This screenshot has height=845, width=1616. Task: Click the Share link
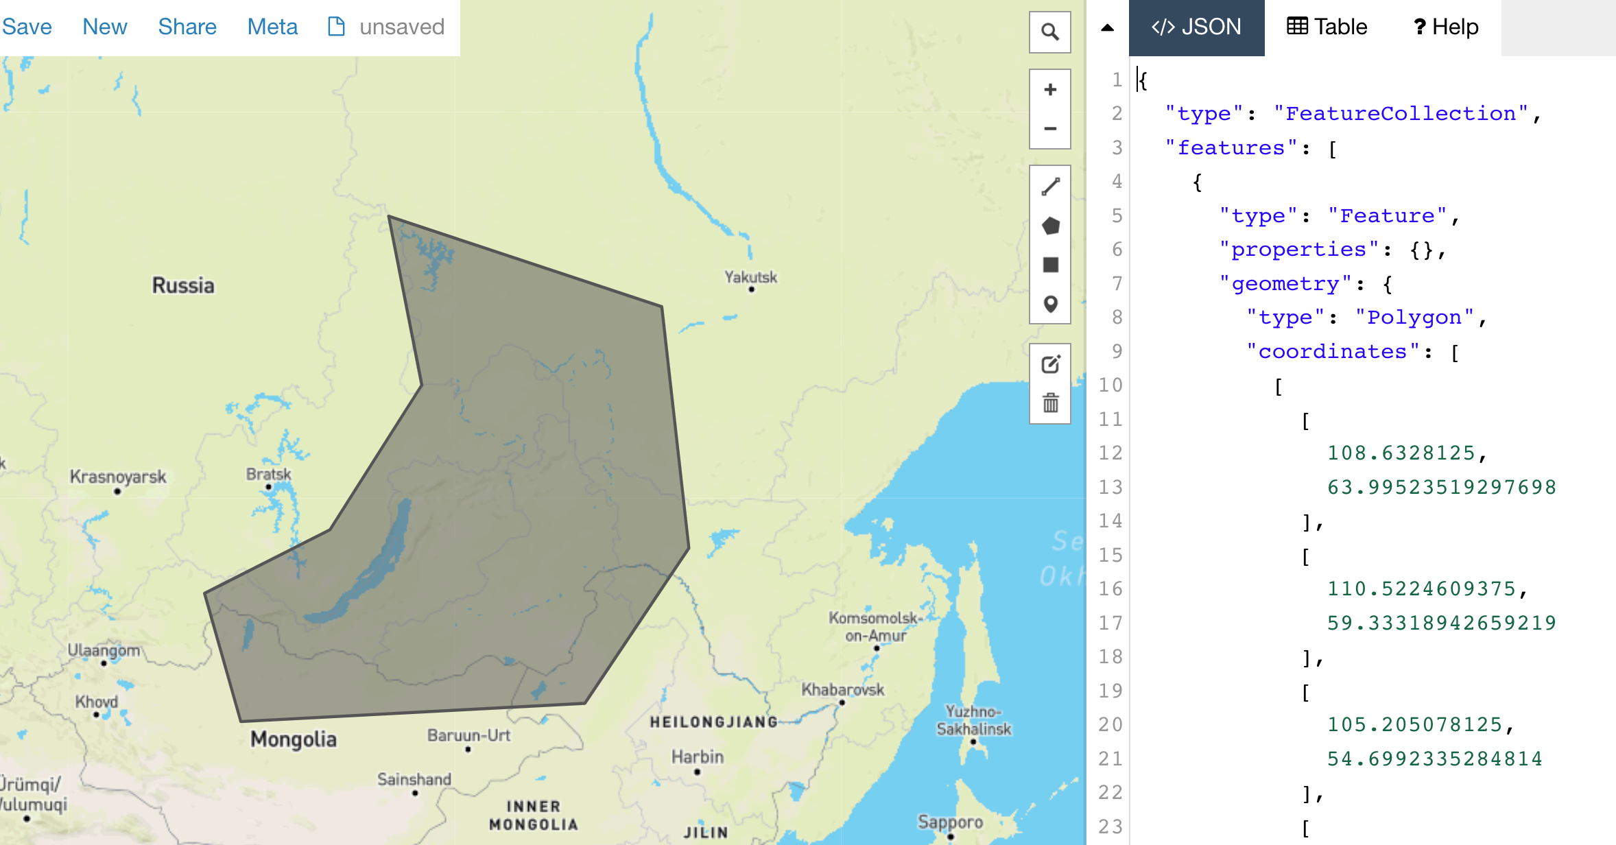(x=187, y=27)
